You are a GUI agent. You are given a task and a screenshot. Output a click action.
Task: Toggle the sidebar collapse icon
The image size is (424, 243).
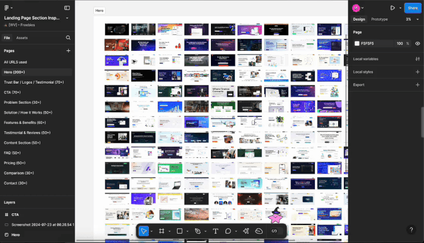click(67, 8)
